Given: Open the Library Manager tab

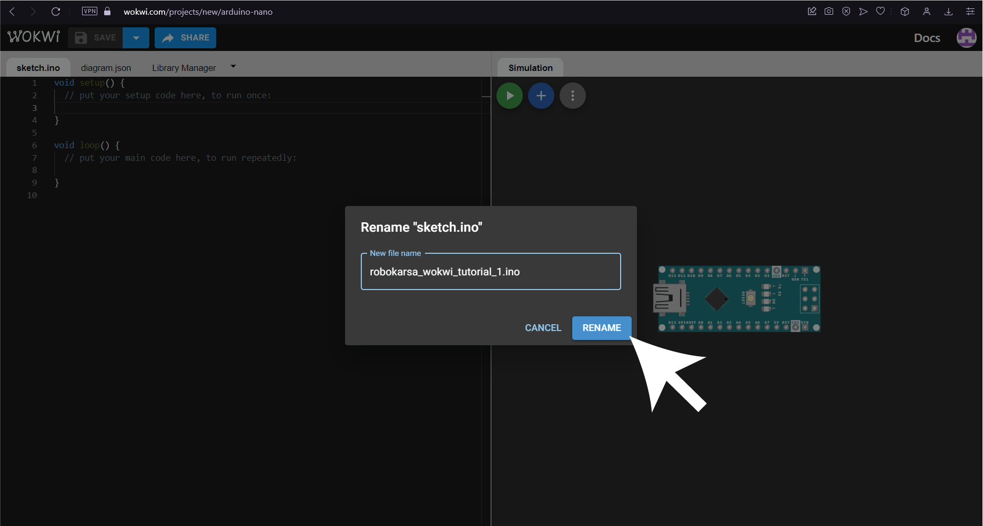Looking at the screenshot, I should [x=184, y=68].
